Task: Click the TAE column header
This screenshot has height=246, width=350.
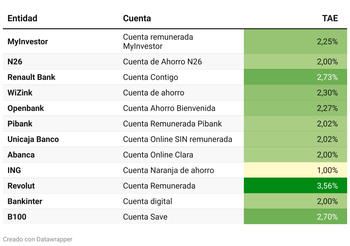Action: [x=330, y=18]
